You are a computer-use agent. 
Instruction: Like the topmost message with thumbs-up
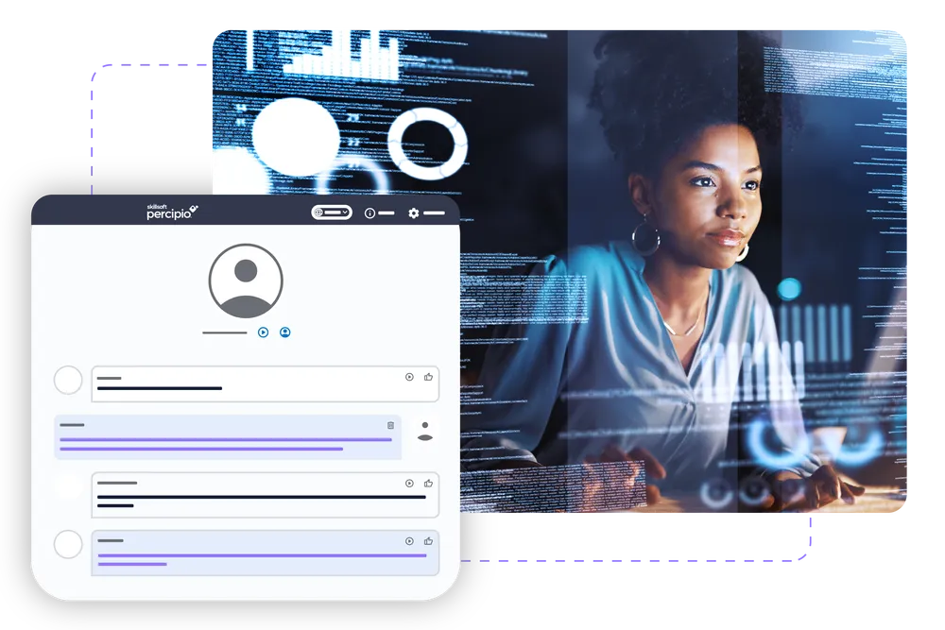pyautogui.click(x=428, y=377)
